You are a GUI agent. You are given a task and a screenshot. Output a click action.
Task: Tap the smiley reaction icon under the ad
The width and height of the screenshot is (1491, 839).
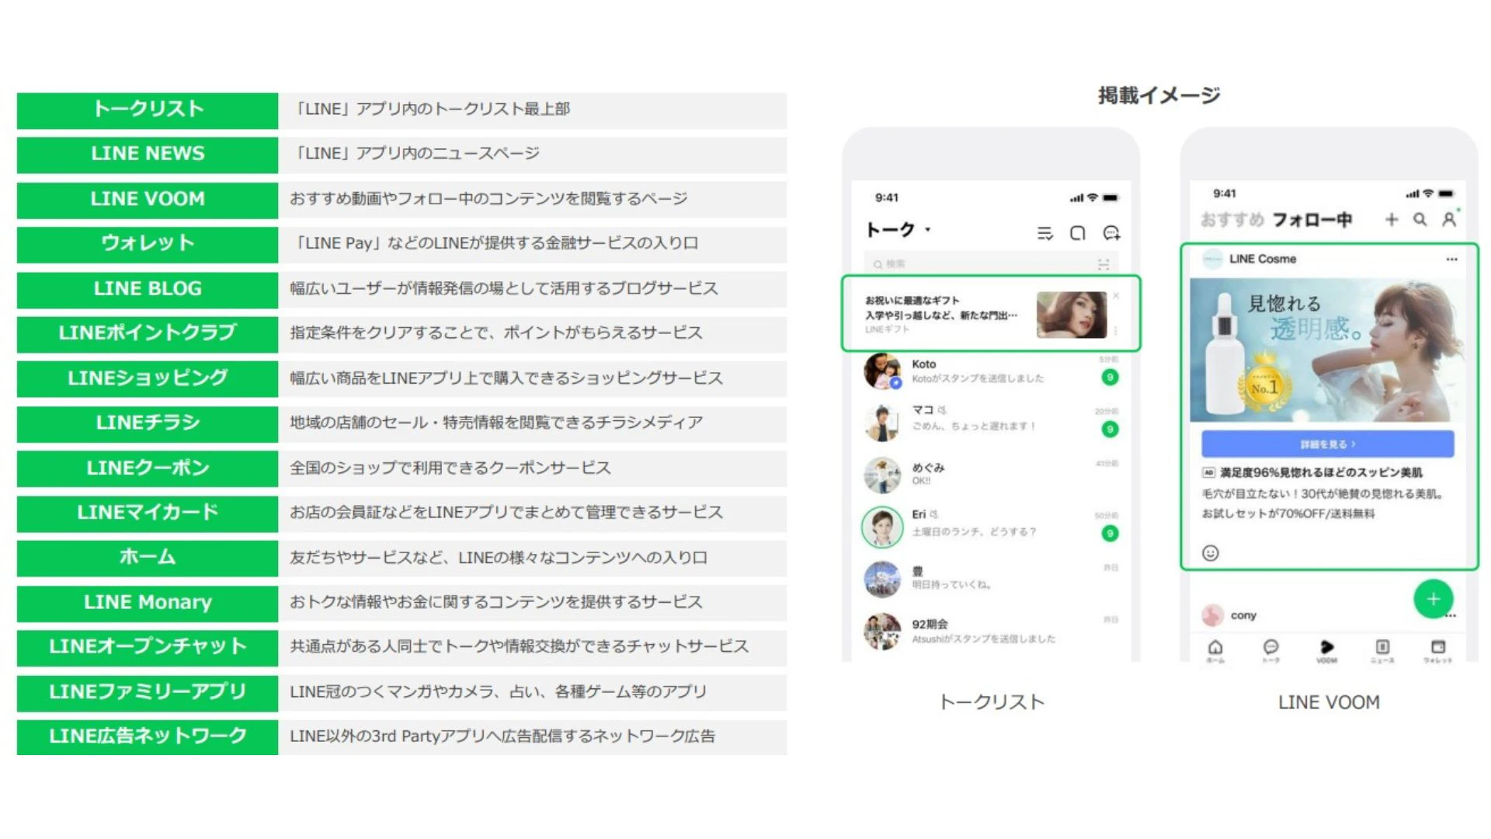point(1210,553)
